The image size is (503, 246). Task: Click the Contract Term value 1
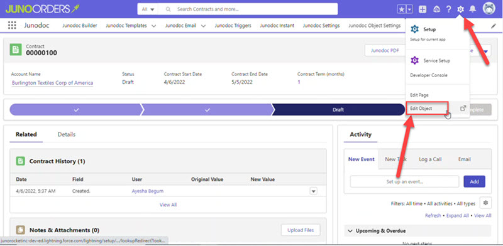pyautogui.click(x=299, y=82)
